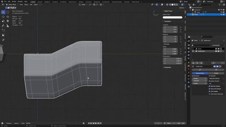Open the Particles properties tab
Image resolution: width=226 pixels, height=127 pixels.
[x=189, y=69]
